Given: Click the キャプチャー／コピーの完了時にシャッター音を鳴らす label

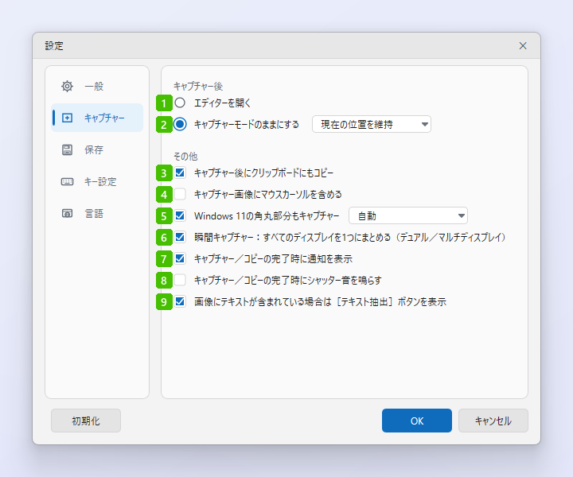Looking at the screenshot, I should (288, 281).
